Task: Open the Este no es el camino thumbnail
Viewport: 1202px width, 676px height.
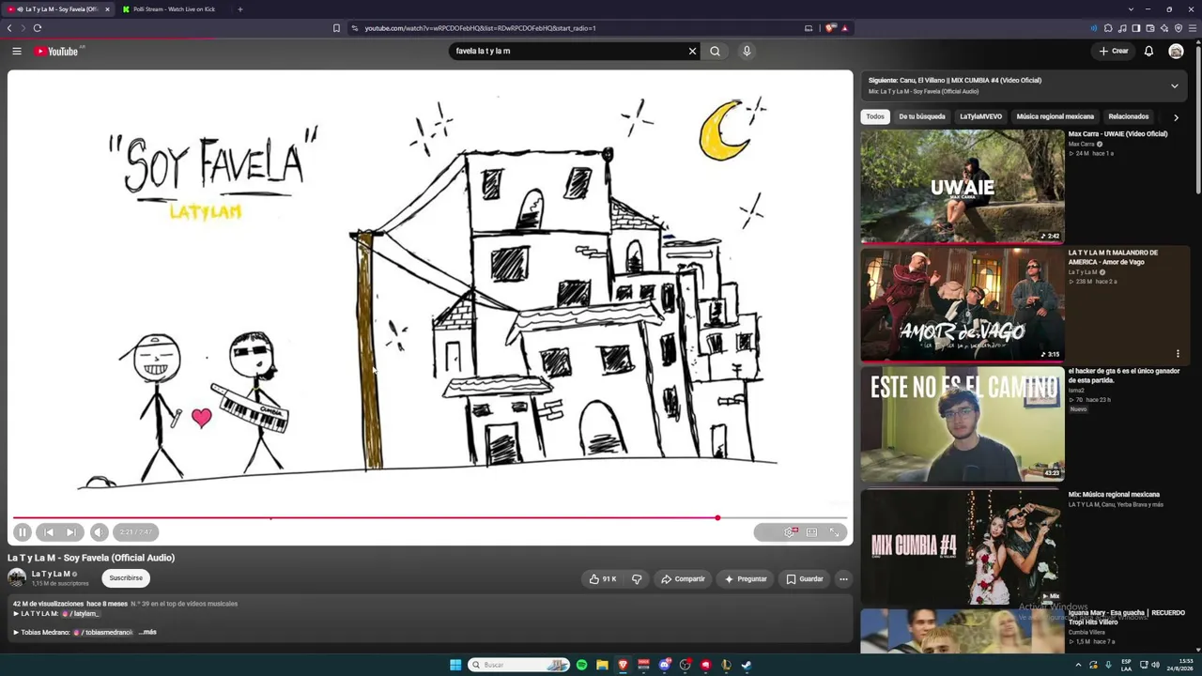Action: pyautogui.click(x=963, y=423)
